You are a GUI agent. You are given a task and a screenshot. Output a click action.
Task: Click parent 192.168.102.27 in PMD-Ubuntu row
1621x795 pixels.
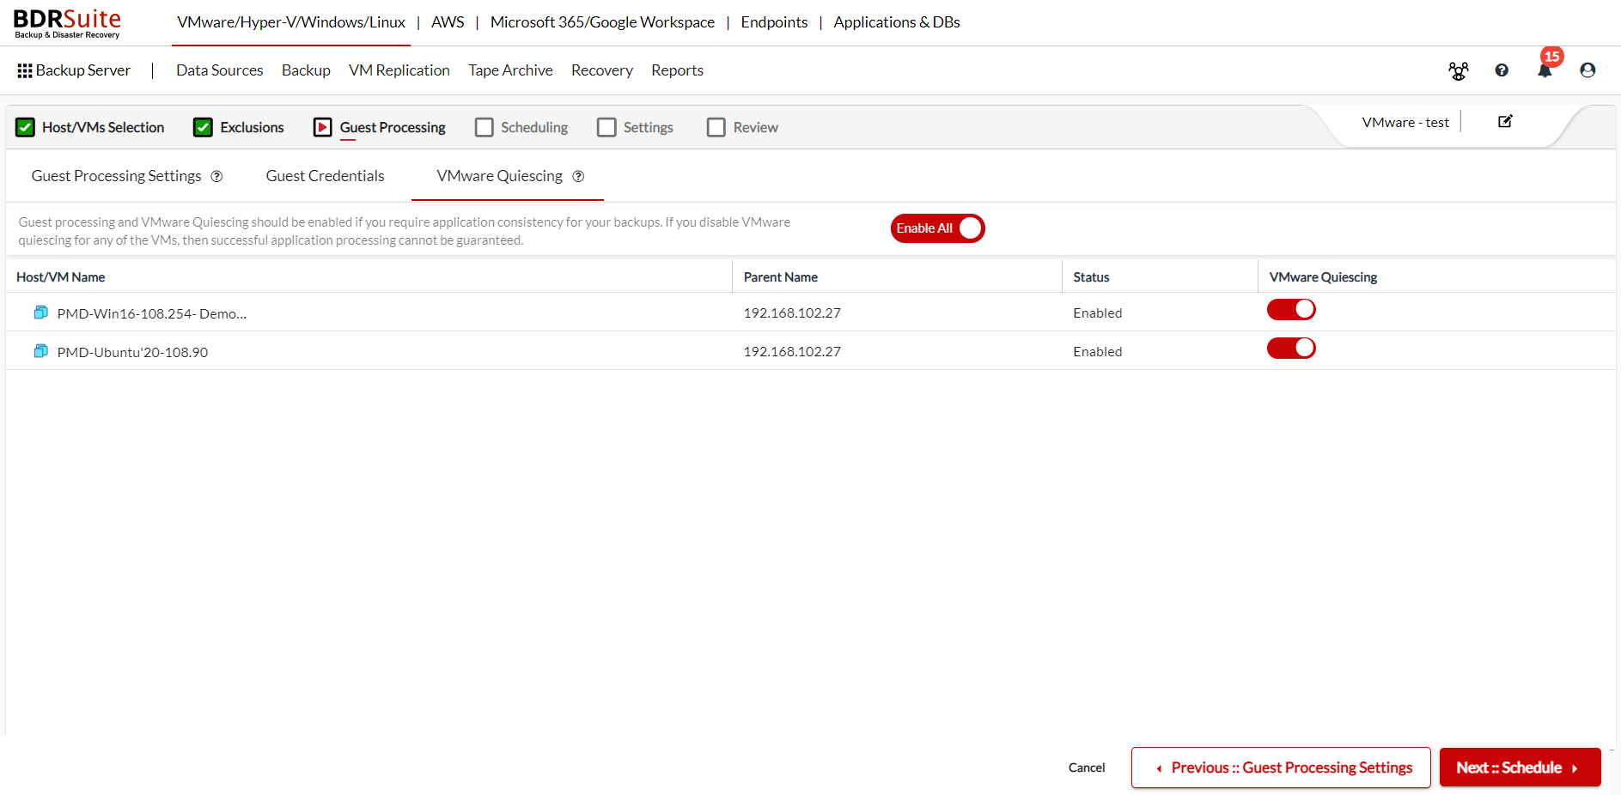pos(792,351)
